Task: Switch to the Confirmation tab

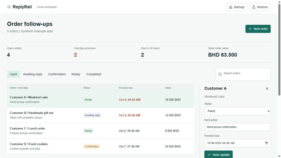Action: pos(57,74)
